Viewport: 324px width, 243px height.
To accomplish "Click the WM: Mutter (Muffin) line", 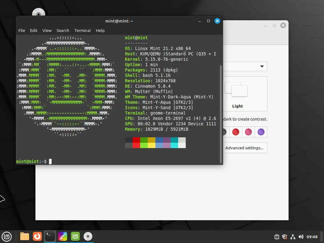I will 149,91.
